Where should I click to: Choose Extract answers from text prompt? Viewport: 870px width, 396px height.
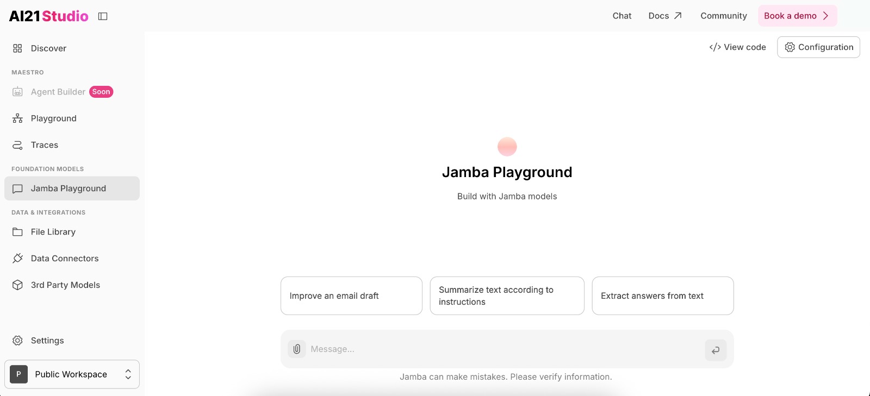[x=662, y=296]
